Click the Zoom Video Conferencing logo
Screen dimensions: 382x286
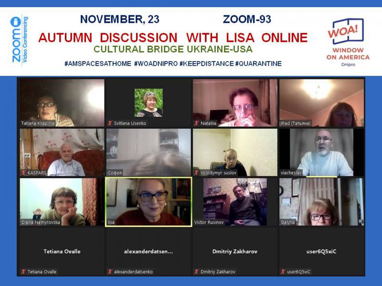click(19, 40)
